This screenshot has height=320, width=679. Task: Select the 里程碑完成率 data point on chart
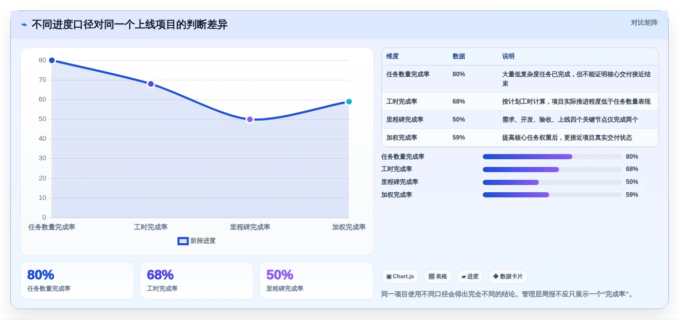250,120
